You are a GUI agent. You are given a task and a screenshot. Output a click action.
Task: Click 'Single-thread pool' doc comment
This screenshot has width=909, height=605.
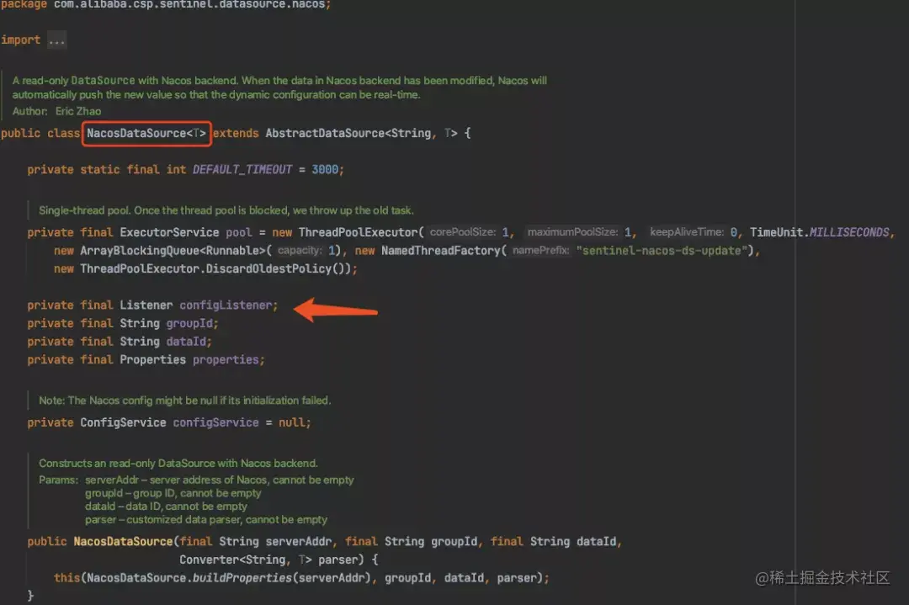point(226,210)
